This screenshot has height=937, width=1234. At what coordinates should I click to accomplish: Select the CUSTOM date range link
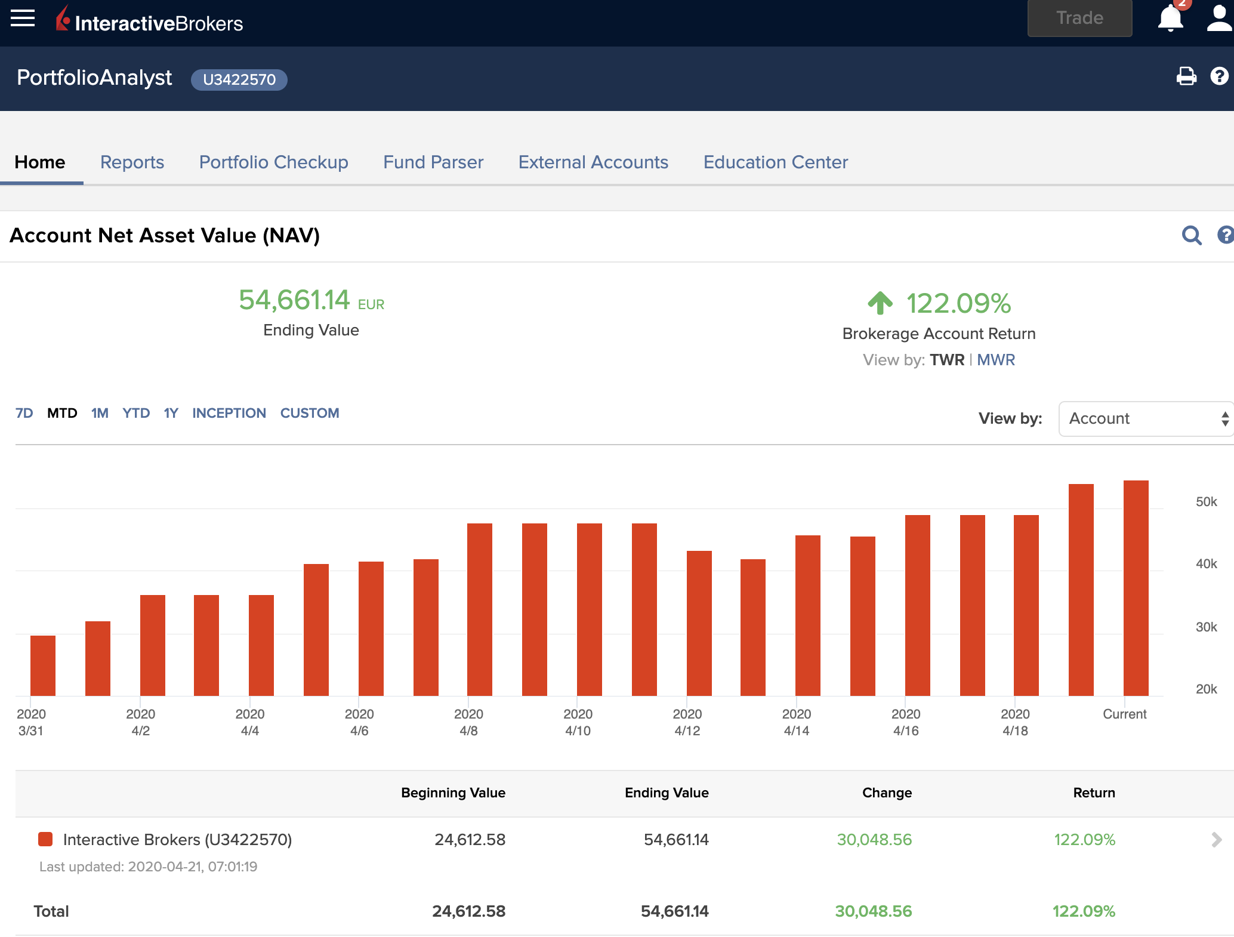click(x=309, y=413)
